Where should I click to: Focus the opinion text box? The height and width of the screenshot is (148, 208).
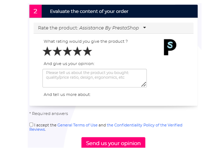(x=95, y=78)
